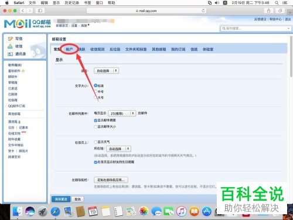Viewport: 293px width, 220px height.
Task: Expand the mail search box dropdown arrow
Action: (x=288, y=29)
